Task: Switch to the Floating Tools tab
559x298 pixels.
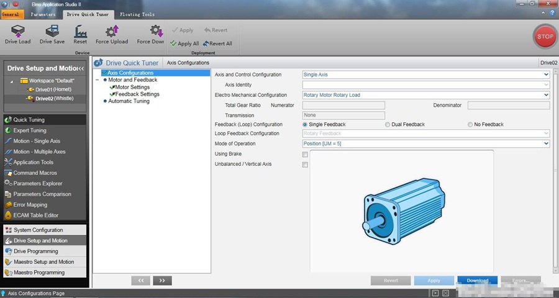Action: pyautogui.click(x=137, y=14)
